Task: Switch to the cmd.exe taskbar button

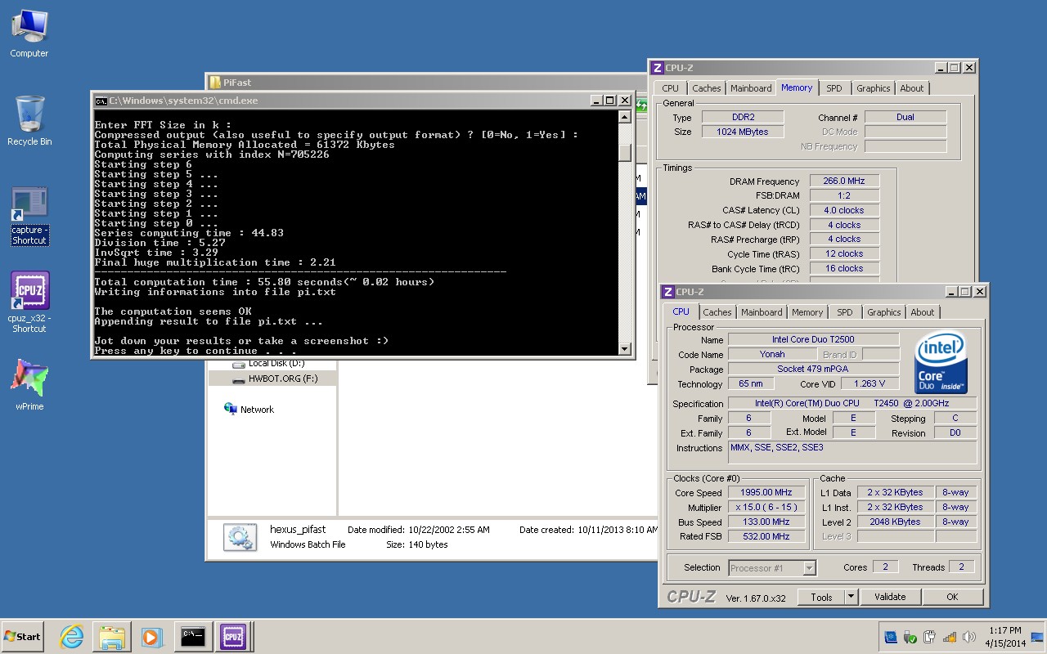Action: coord(193,636)
